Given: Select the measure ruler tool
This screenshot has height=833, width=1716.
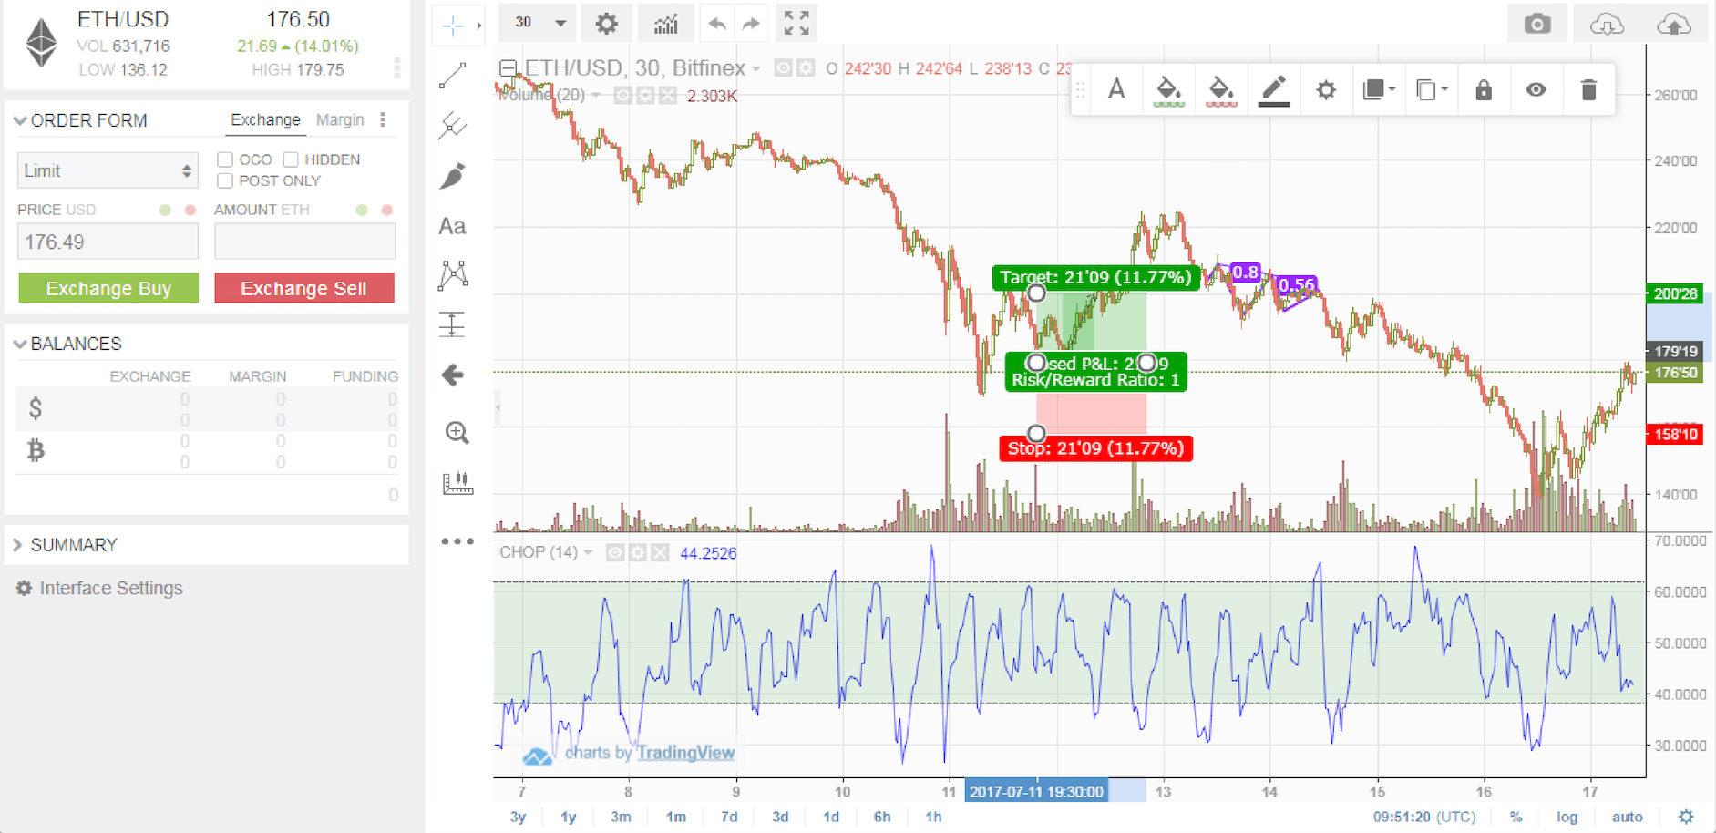Looking at the screenshot, I should coord(457,483).
